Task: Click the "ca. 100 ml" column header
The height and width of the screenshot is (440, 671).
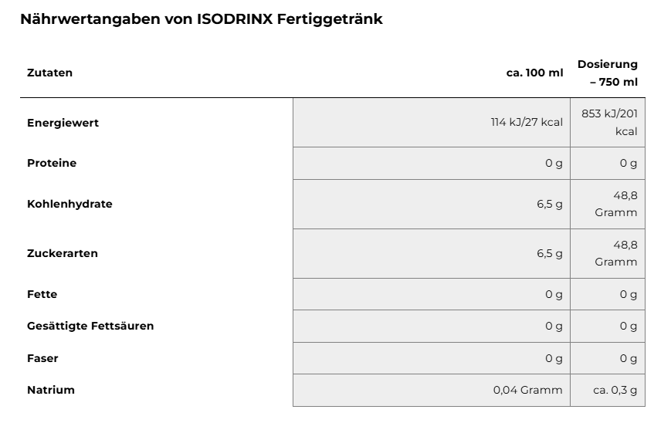Action: [x=534, y=73]
